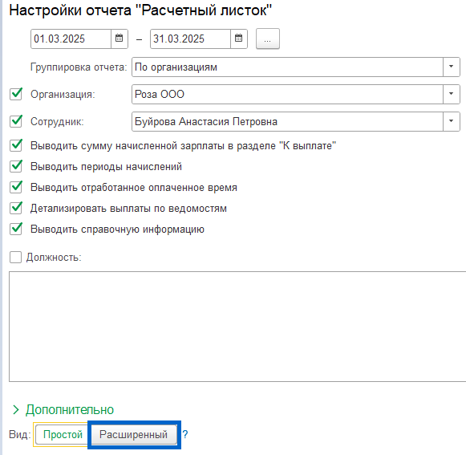Image resolution: width=466 pixels, height=455 pixels.
Task: Toggle the К выплате salary sum checkbox
Action: pos(16,145)
